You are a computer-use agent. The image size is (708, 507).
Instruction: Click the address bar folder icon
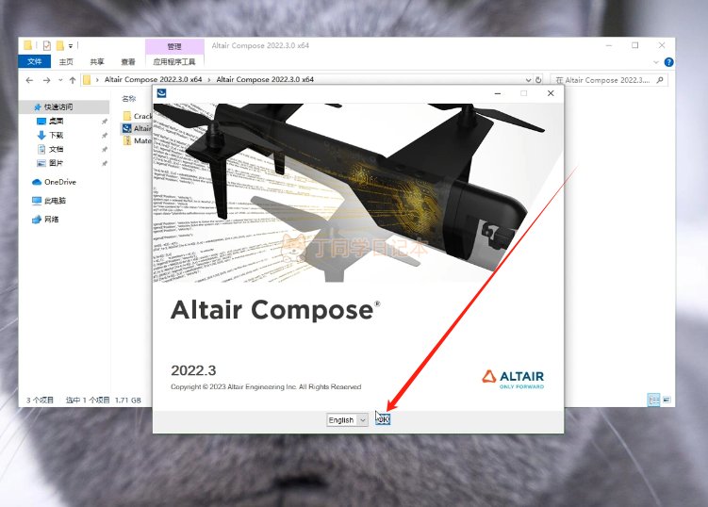pyautogui.click(x=87, y=80)
